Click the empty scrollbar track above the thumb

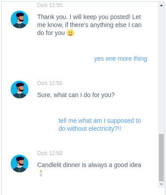click(161, 71)
